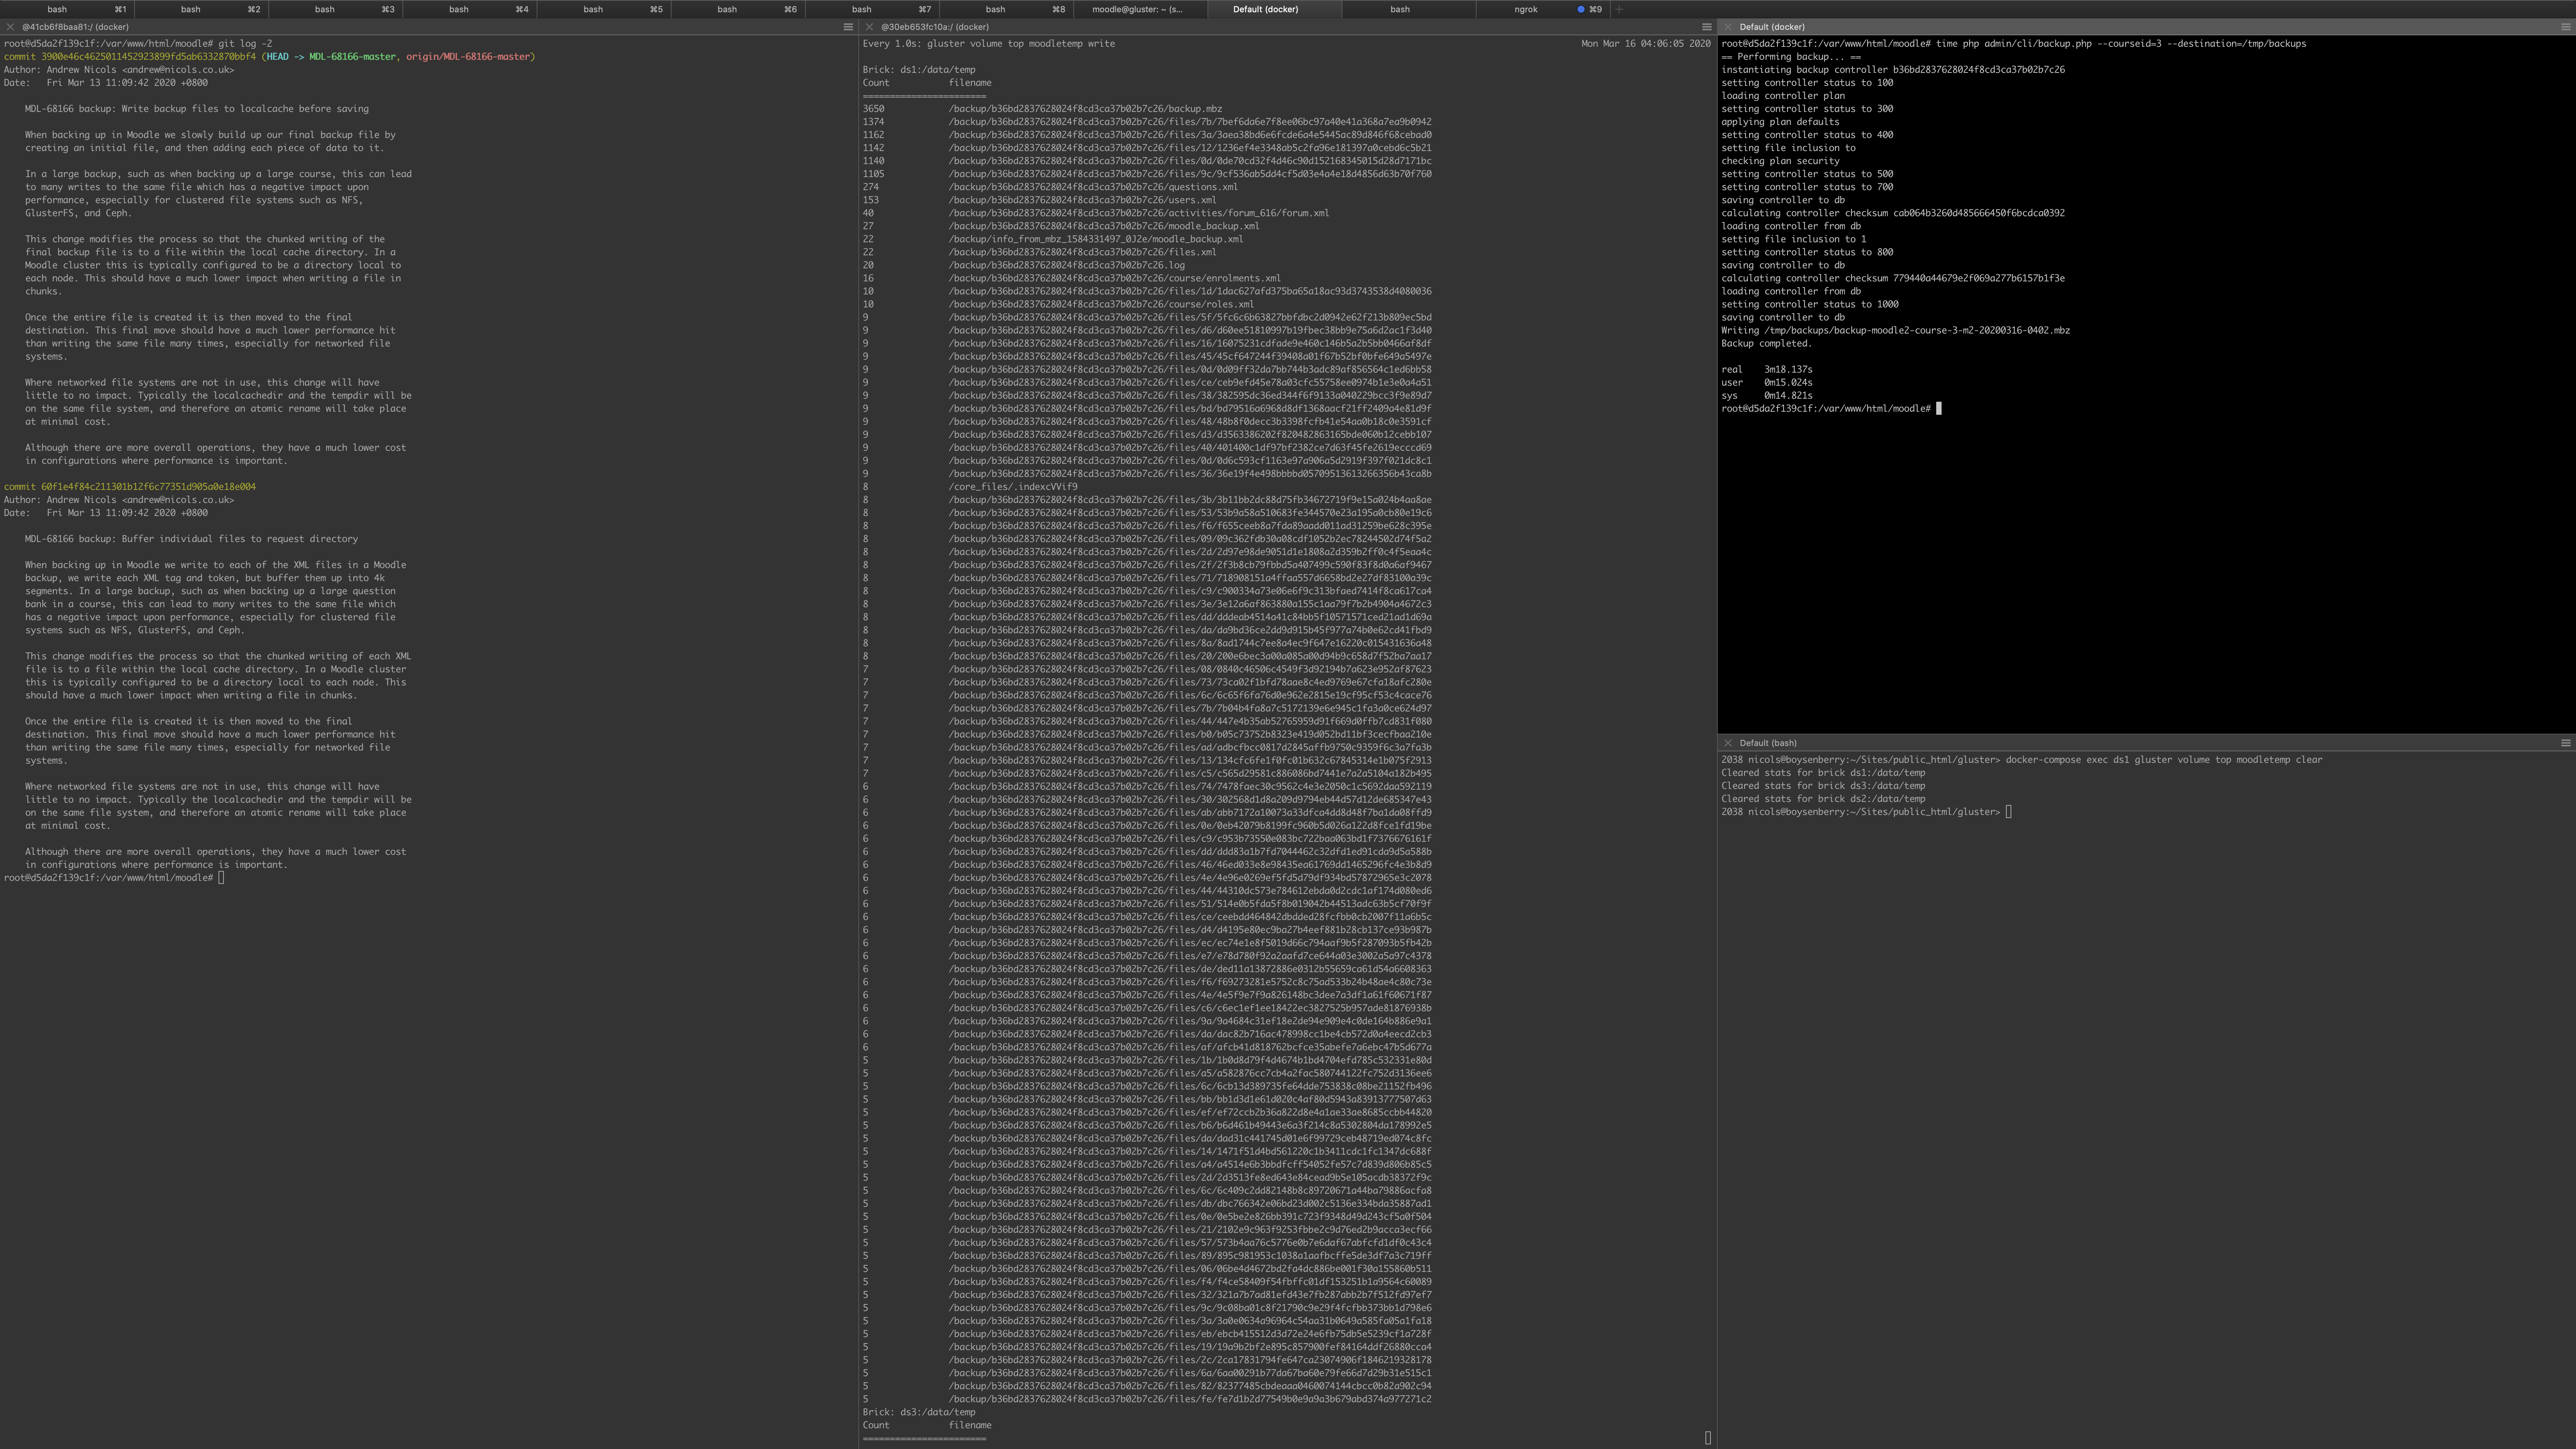Click the first 'Author: Andrew Nicols' line

pos(119,70)
